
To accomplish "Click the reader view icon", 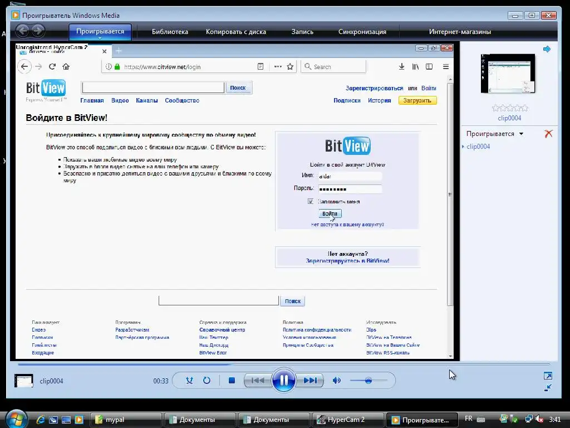I will click(261, 67).
